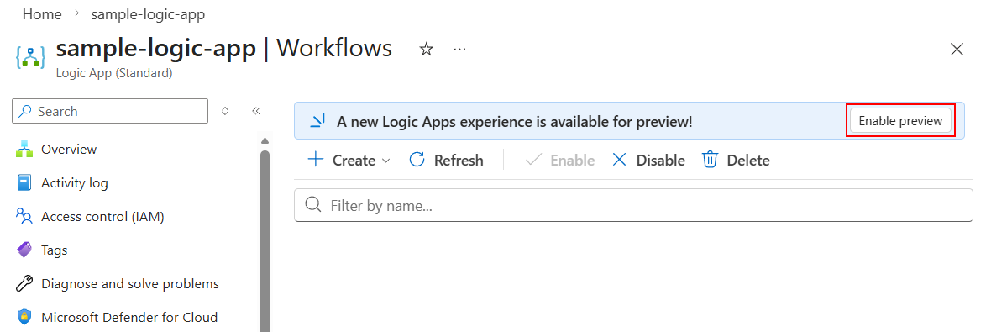Open the Create dropdown
The height and width of the screenshot is (332, 986).
(x=349, y=161)
